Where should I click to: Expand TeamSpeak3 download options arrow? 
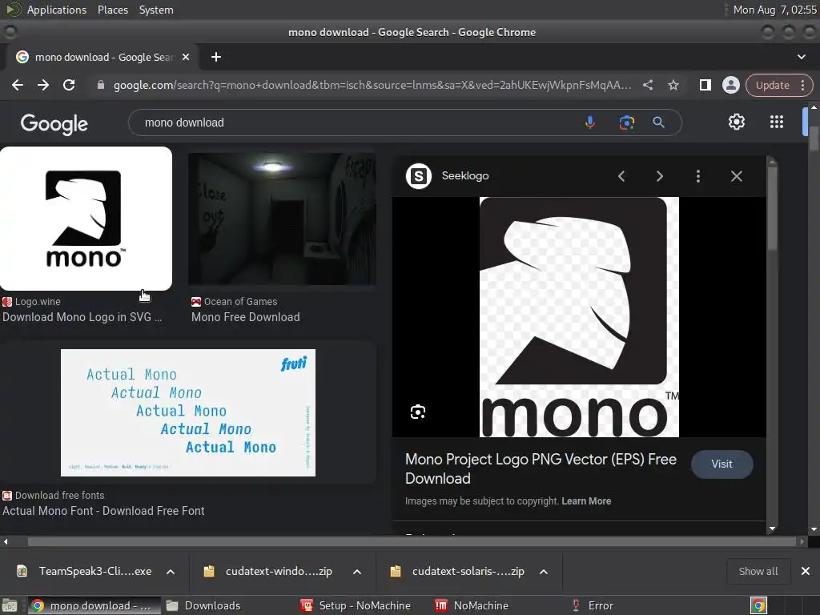click(171, 572)
